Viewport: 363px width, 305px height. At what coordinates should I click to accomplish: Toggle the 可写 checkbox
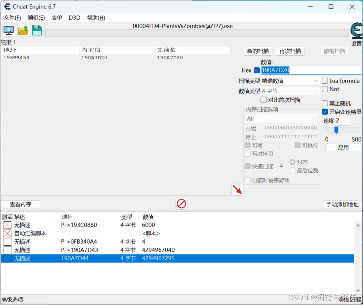(247, 145)
